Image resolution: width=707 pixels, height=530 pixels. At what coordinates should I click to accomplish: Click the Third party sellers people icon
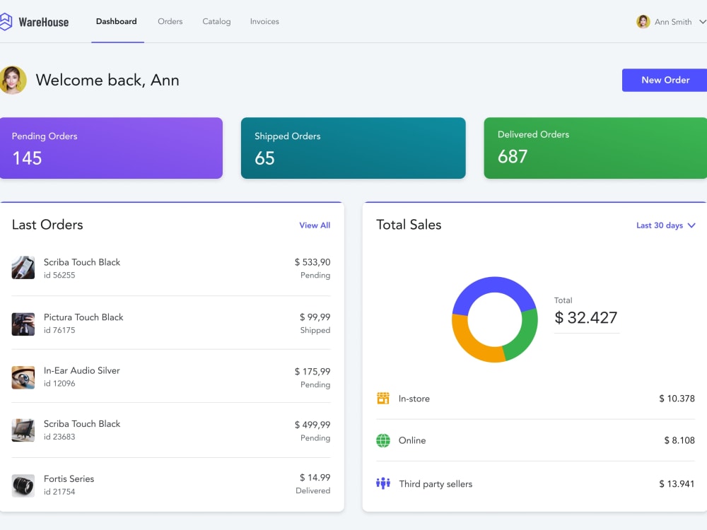pos(382,483)
